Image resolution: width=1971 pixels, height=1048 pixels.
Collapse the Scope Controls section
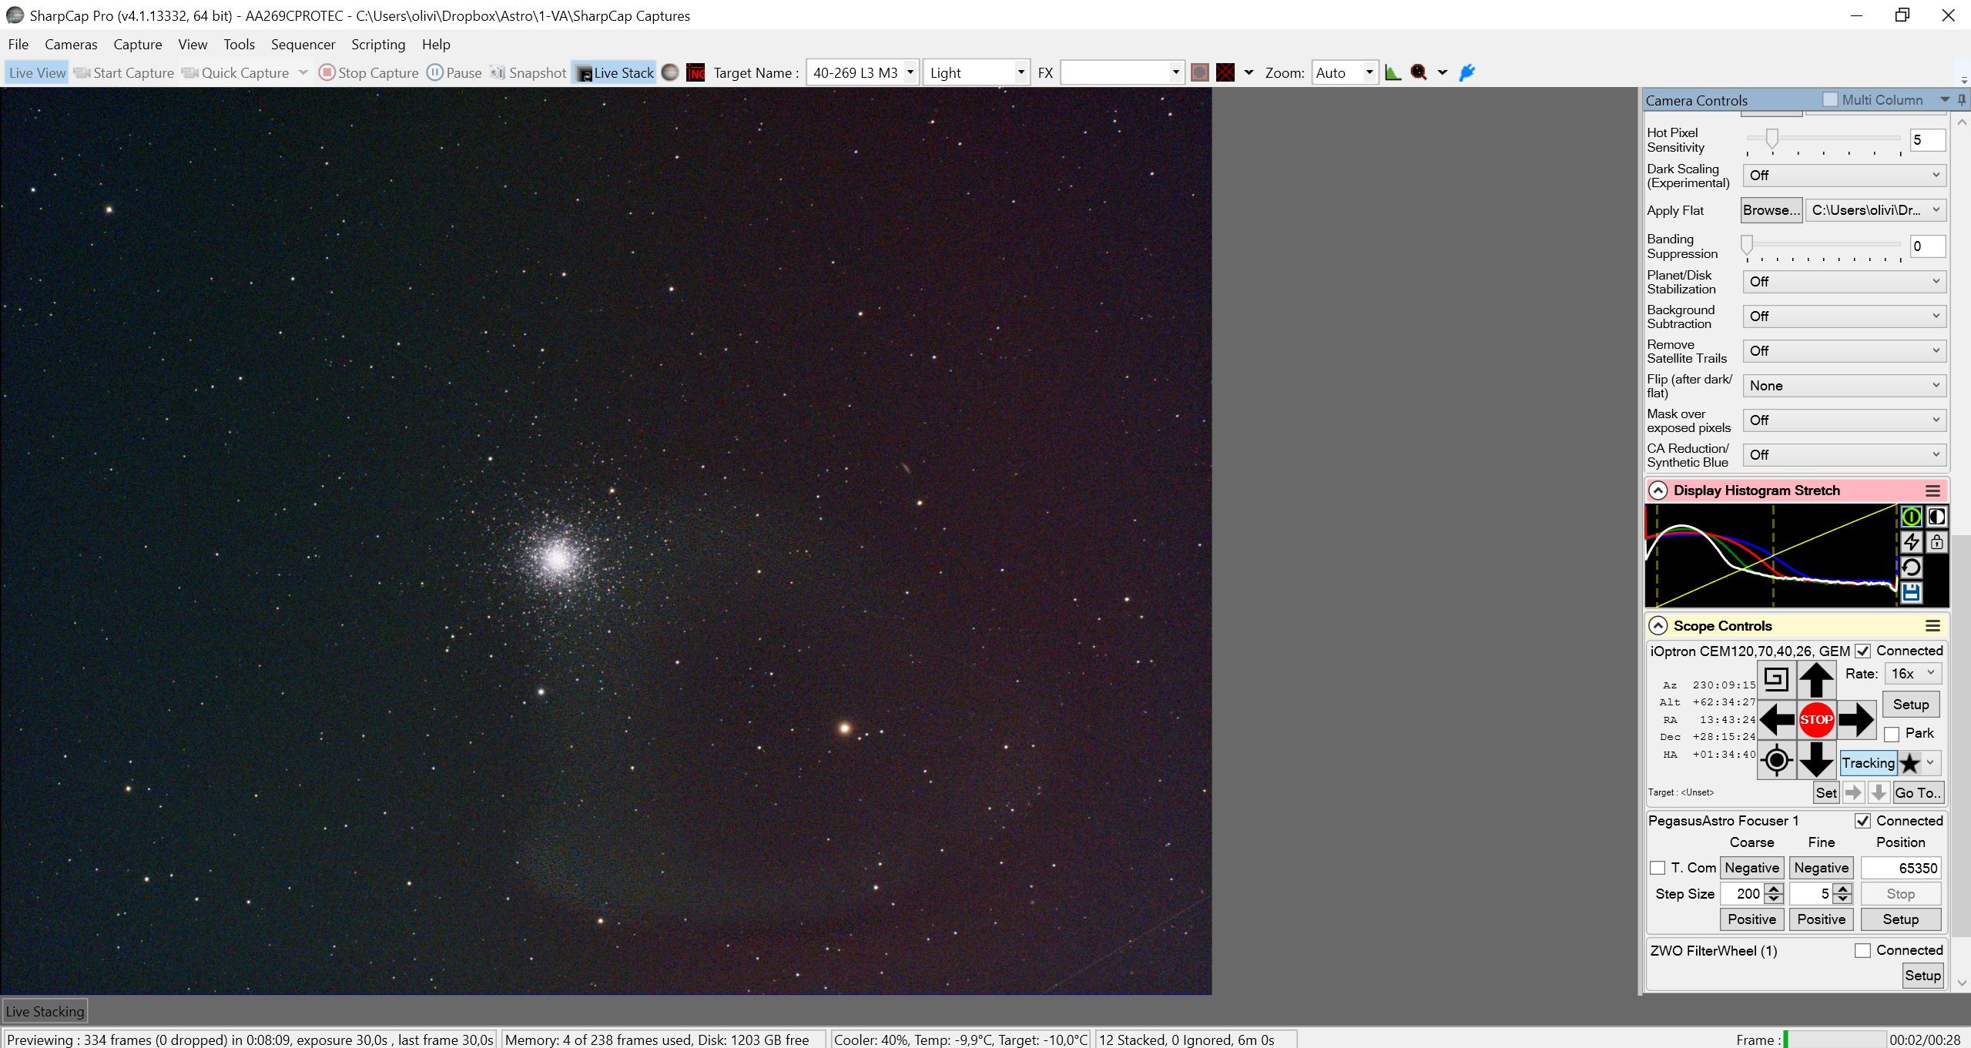pyautogui.click(x=1658, y=626)
